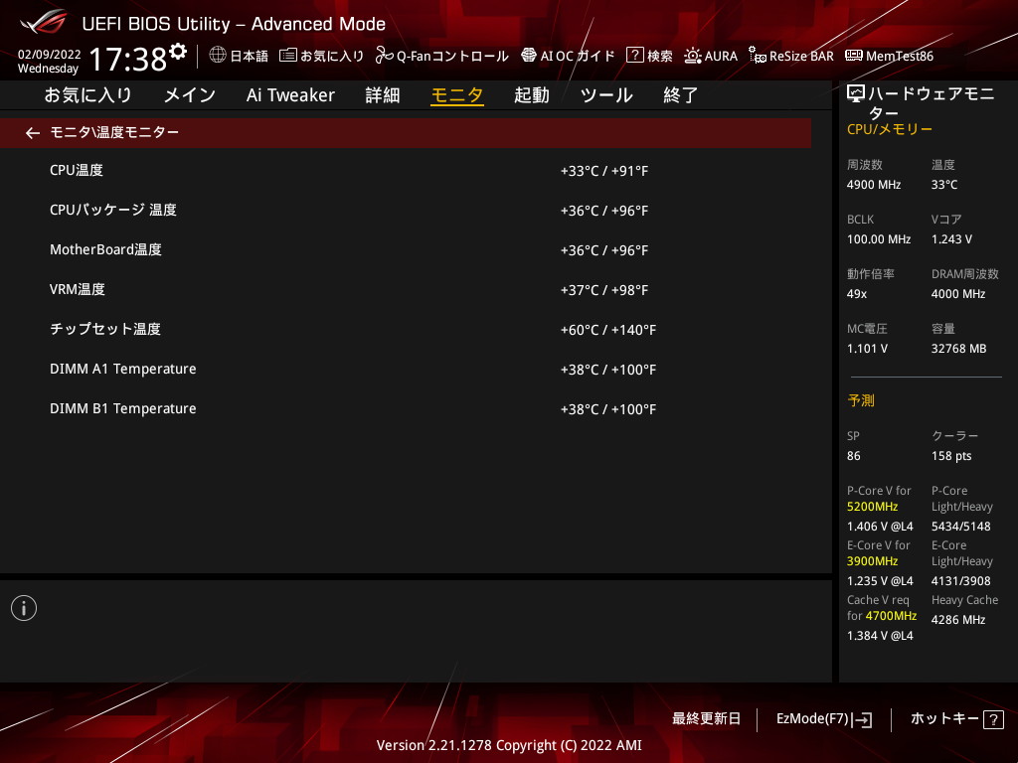Screen dimensions: 1018x763
Task: Click the 1.101 V MC voltage
Action: [867, 349]
